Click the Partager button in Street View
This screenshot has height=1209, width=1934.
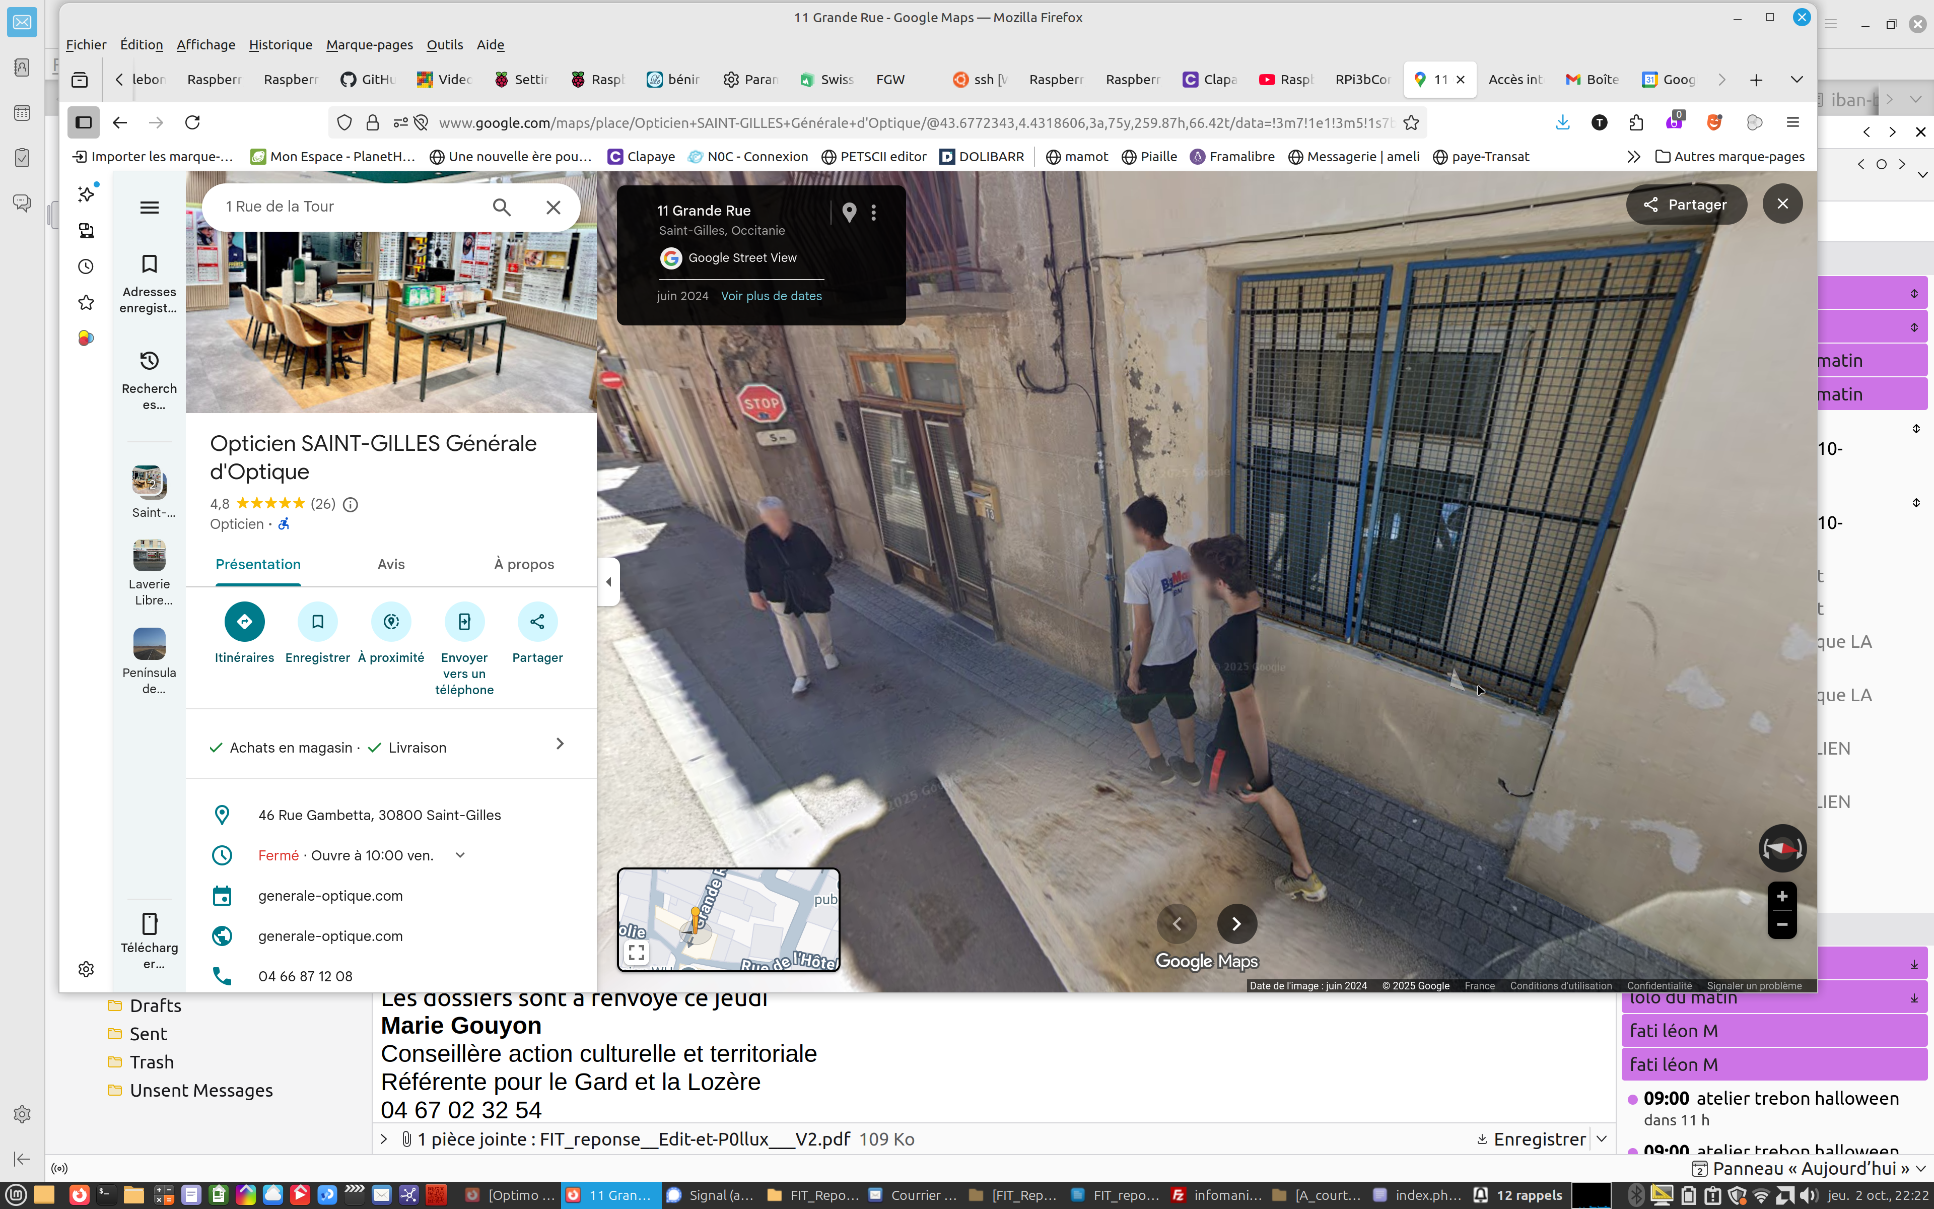(1686, 205)
